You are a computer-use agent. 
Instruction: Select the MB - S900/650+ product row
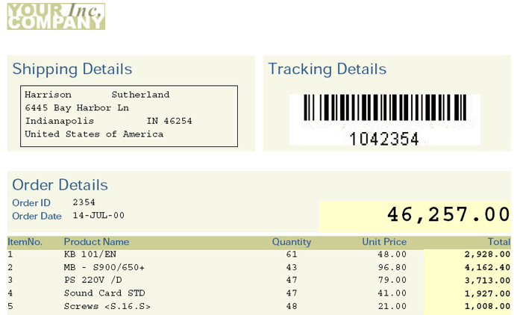click(x=259, y=267)
